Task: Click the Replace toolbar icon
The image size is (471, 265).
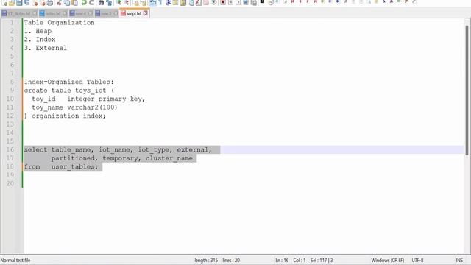Action: point(109,3)
